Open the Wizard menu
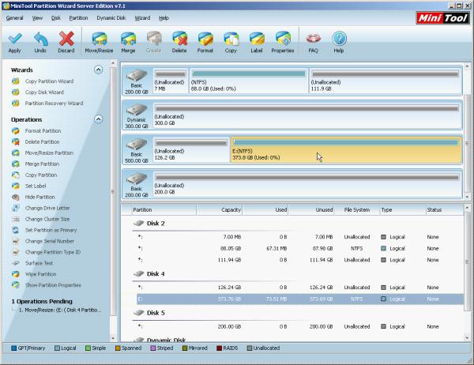 tap(142, 18)
